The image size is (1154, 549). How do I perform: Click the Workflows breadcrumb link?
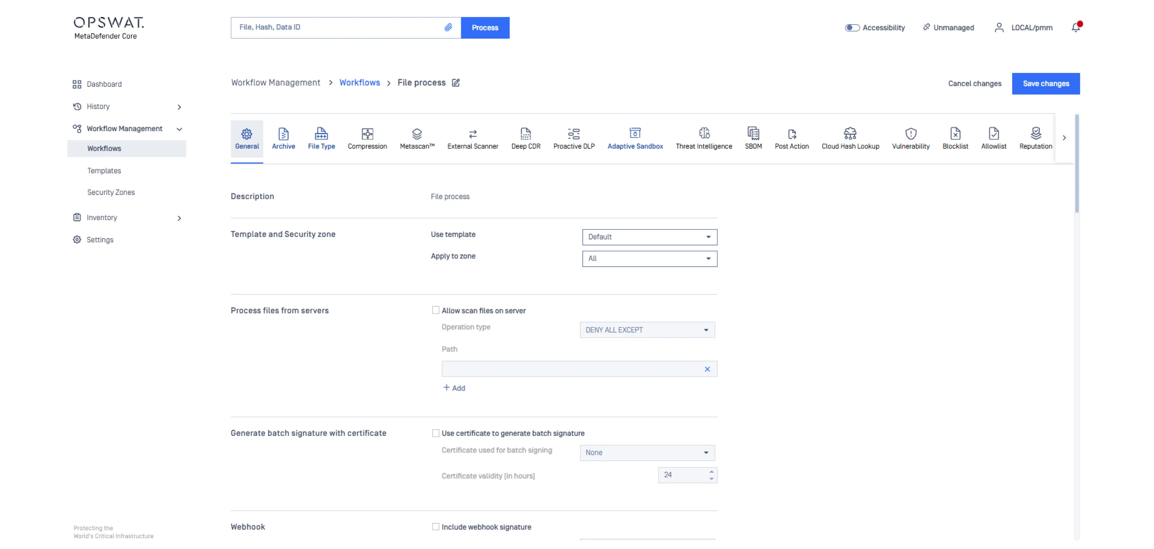coord(359,83)
